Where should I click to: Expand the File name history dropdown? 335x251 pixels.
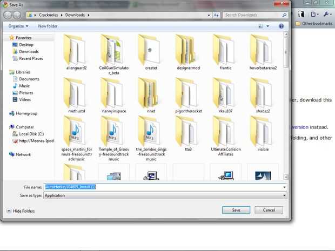(x=284, y=187)
